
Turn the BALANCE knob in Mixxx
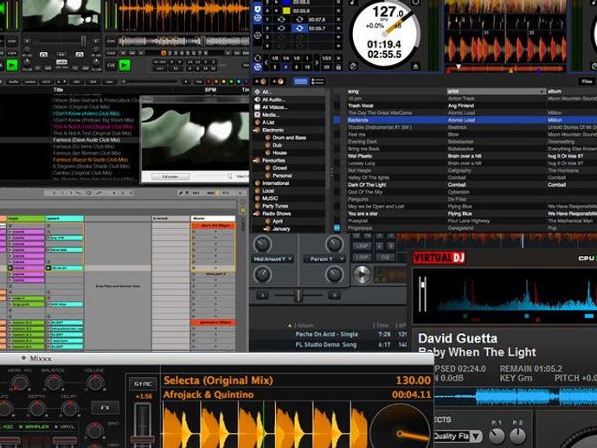coord(54,383)
